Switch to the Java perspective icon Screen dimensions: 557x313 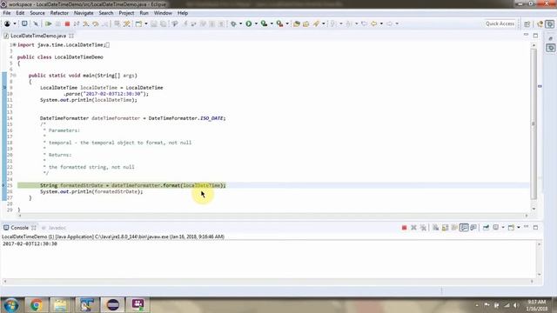click(x=540, y=23)
